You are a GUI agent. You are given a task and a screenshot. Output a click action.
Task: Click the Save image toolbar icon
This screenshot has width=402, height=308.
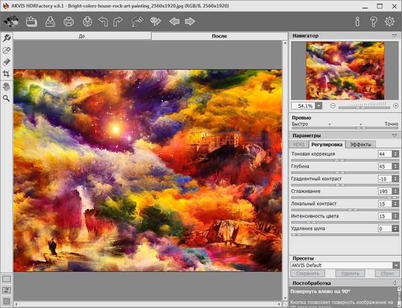tap(50, 21)
